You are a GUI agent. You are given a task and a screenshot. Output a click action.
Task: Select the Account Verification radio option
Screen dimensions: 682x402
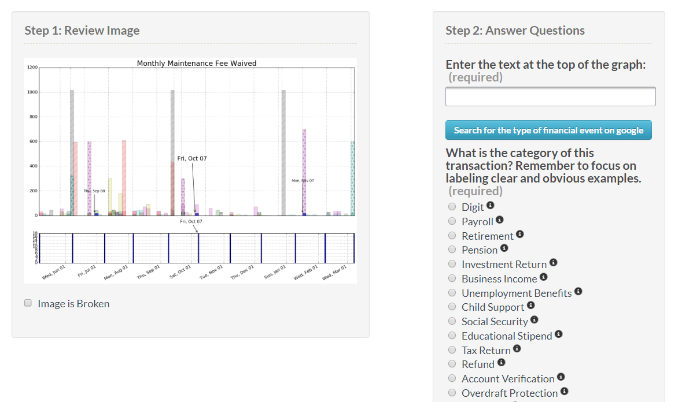[x=452, y=378]
